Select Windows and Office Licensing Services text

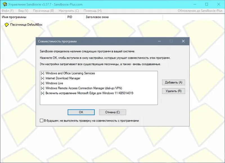(x=70, y=73)
